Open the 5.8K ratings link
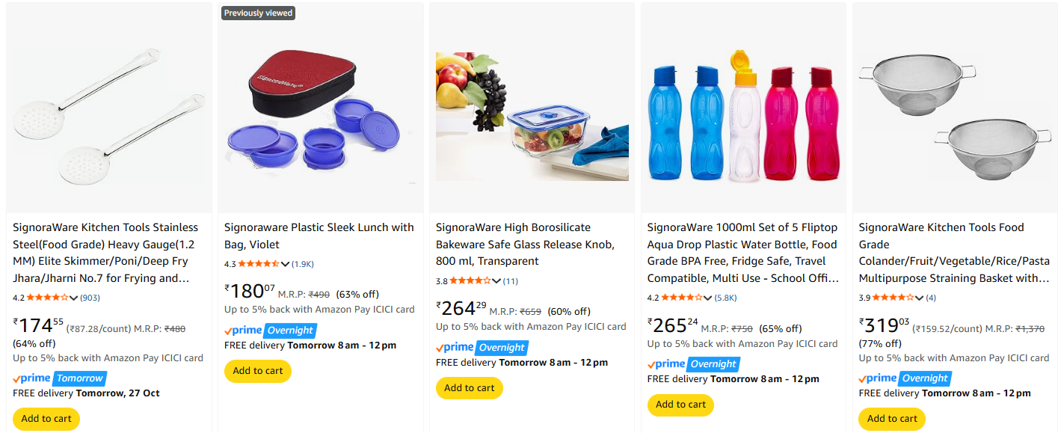 point(725,298)
